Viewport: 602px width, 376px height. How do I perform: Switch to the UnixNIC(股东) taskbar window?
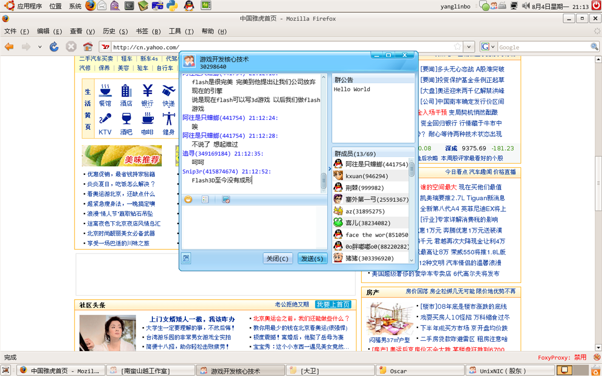pyautogui.click(x=509, y=371)
